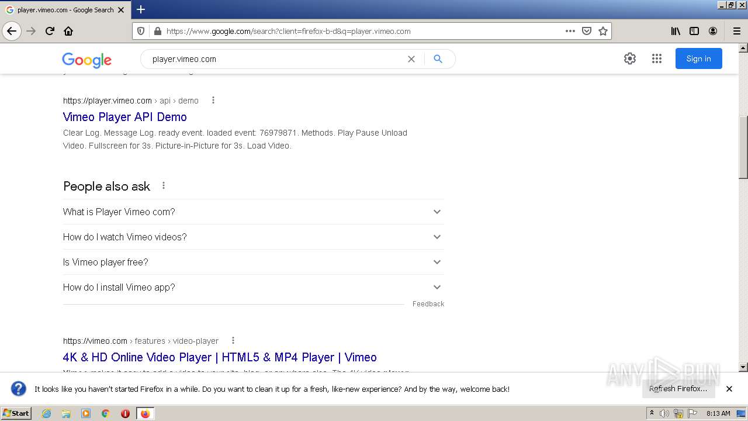Expand "How do I install Vimeo app?"
This screenshot has height=421, width=748.
point(253,287)
